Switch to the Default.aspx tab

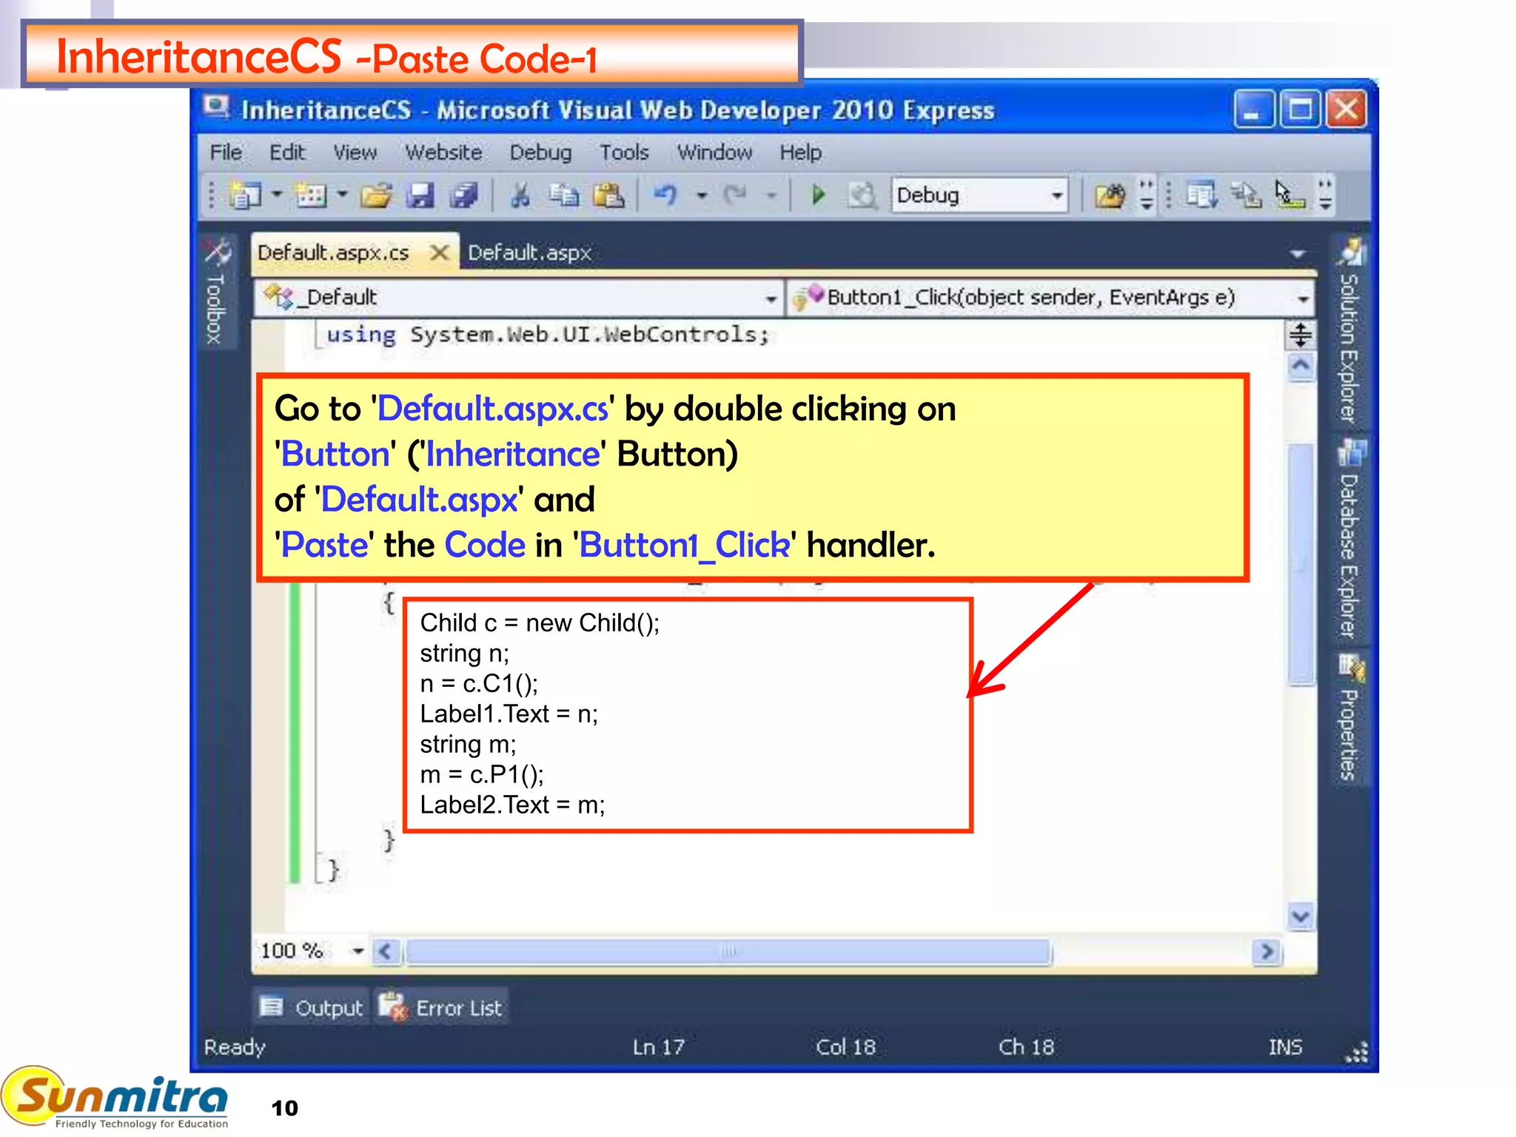tap(529, 253)
